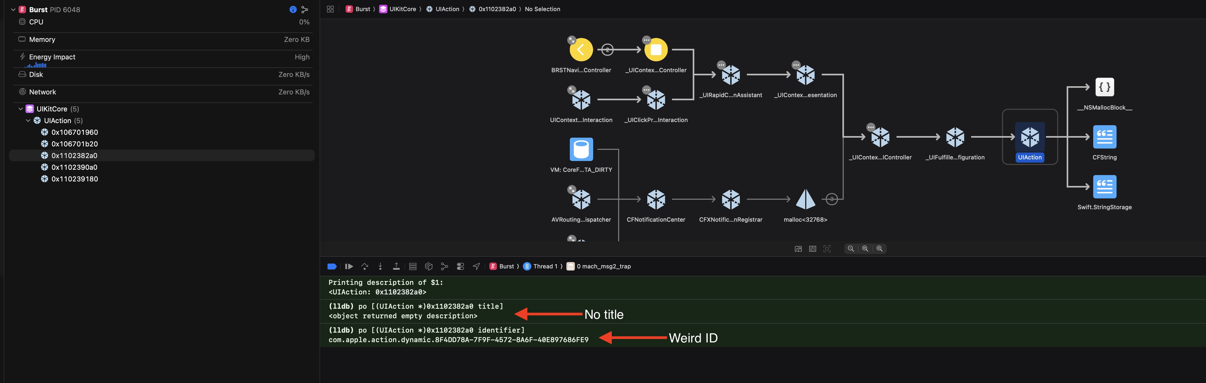Expand the UIContext...Interaction node's arrow badge
This screenshot has height=383, width=1206.
(x=572, y=90)
